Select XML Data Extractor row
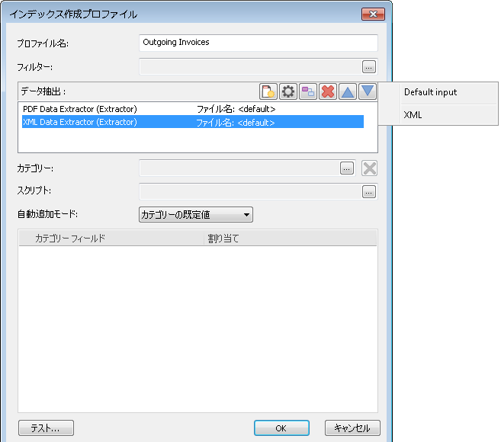Screen dimensions: 501x442 193,122
